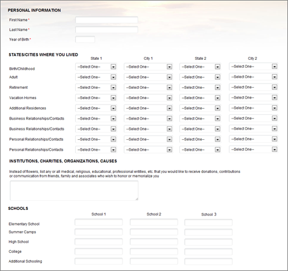This screenshot has width=288, height=271.
Task: Click Additional Schooling field under School 2
Action: [154, 261]
